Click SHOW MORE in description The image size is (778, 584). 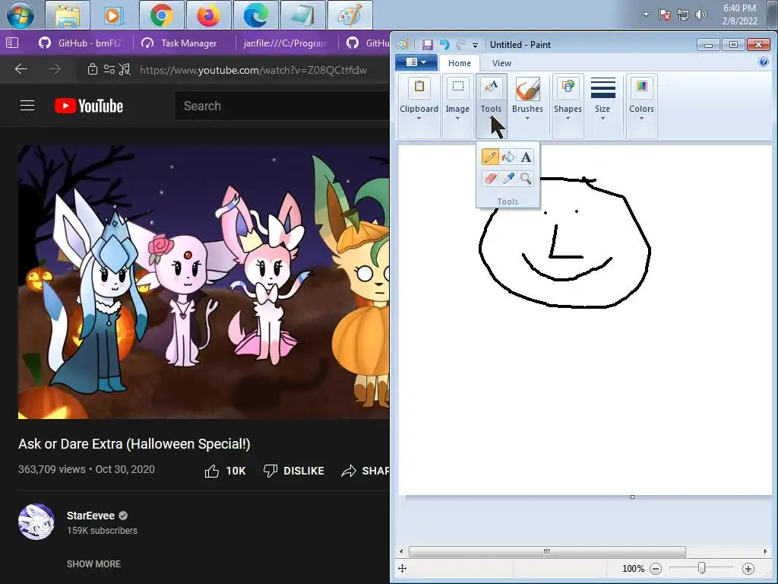coord(93,563)
